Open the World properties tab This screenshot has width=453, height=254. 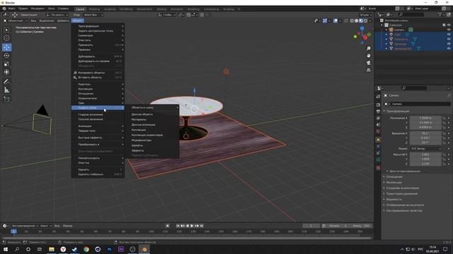click(x=378, y=132)
